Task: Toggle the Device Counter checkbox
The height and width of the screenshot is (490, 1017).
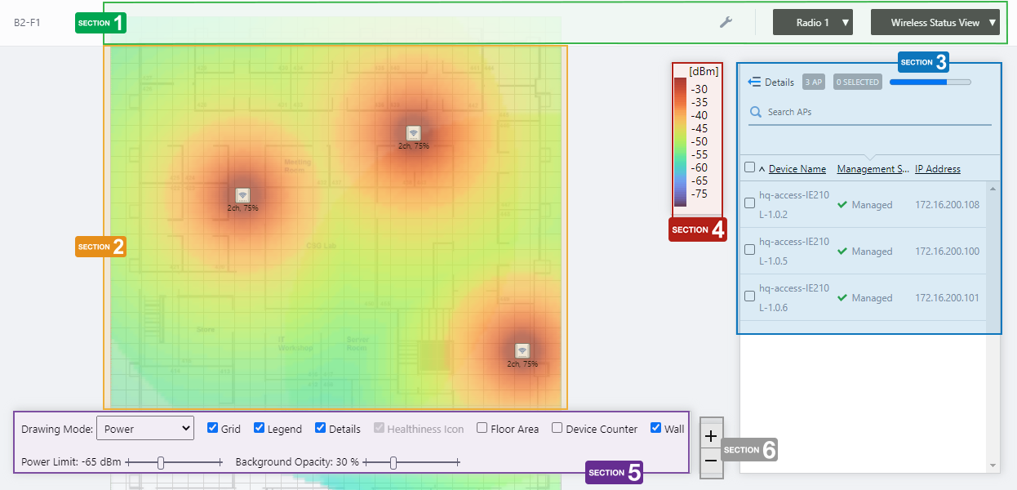Action: point(557,428)
